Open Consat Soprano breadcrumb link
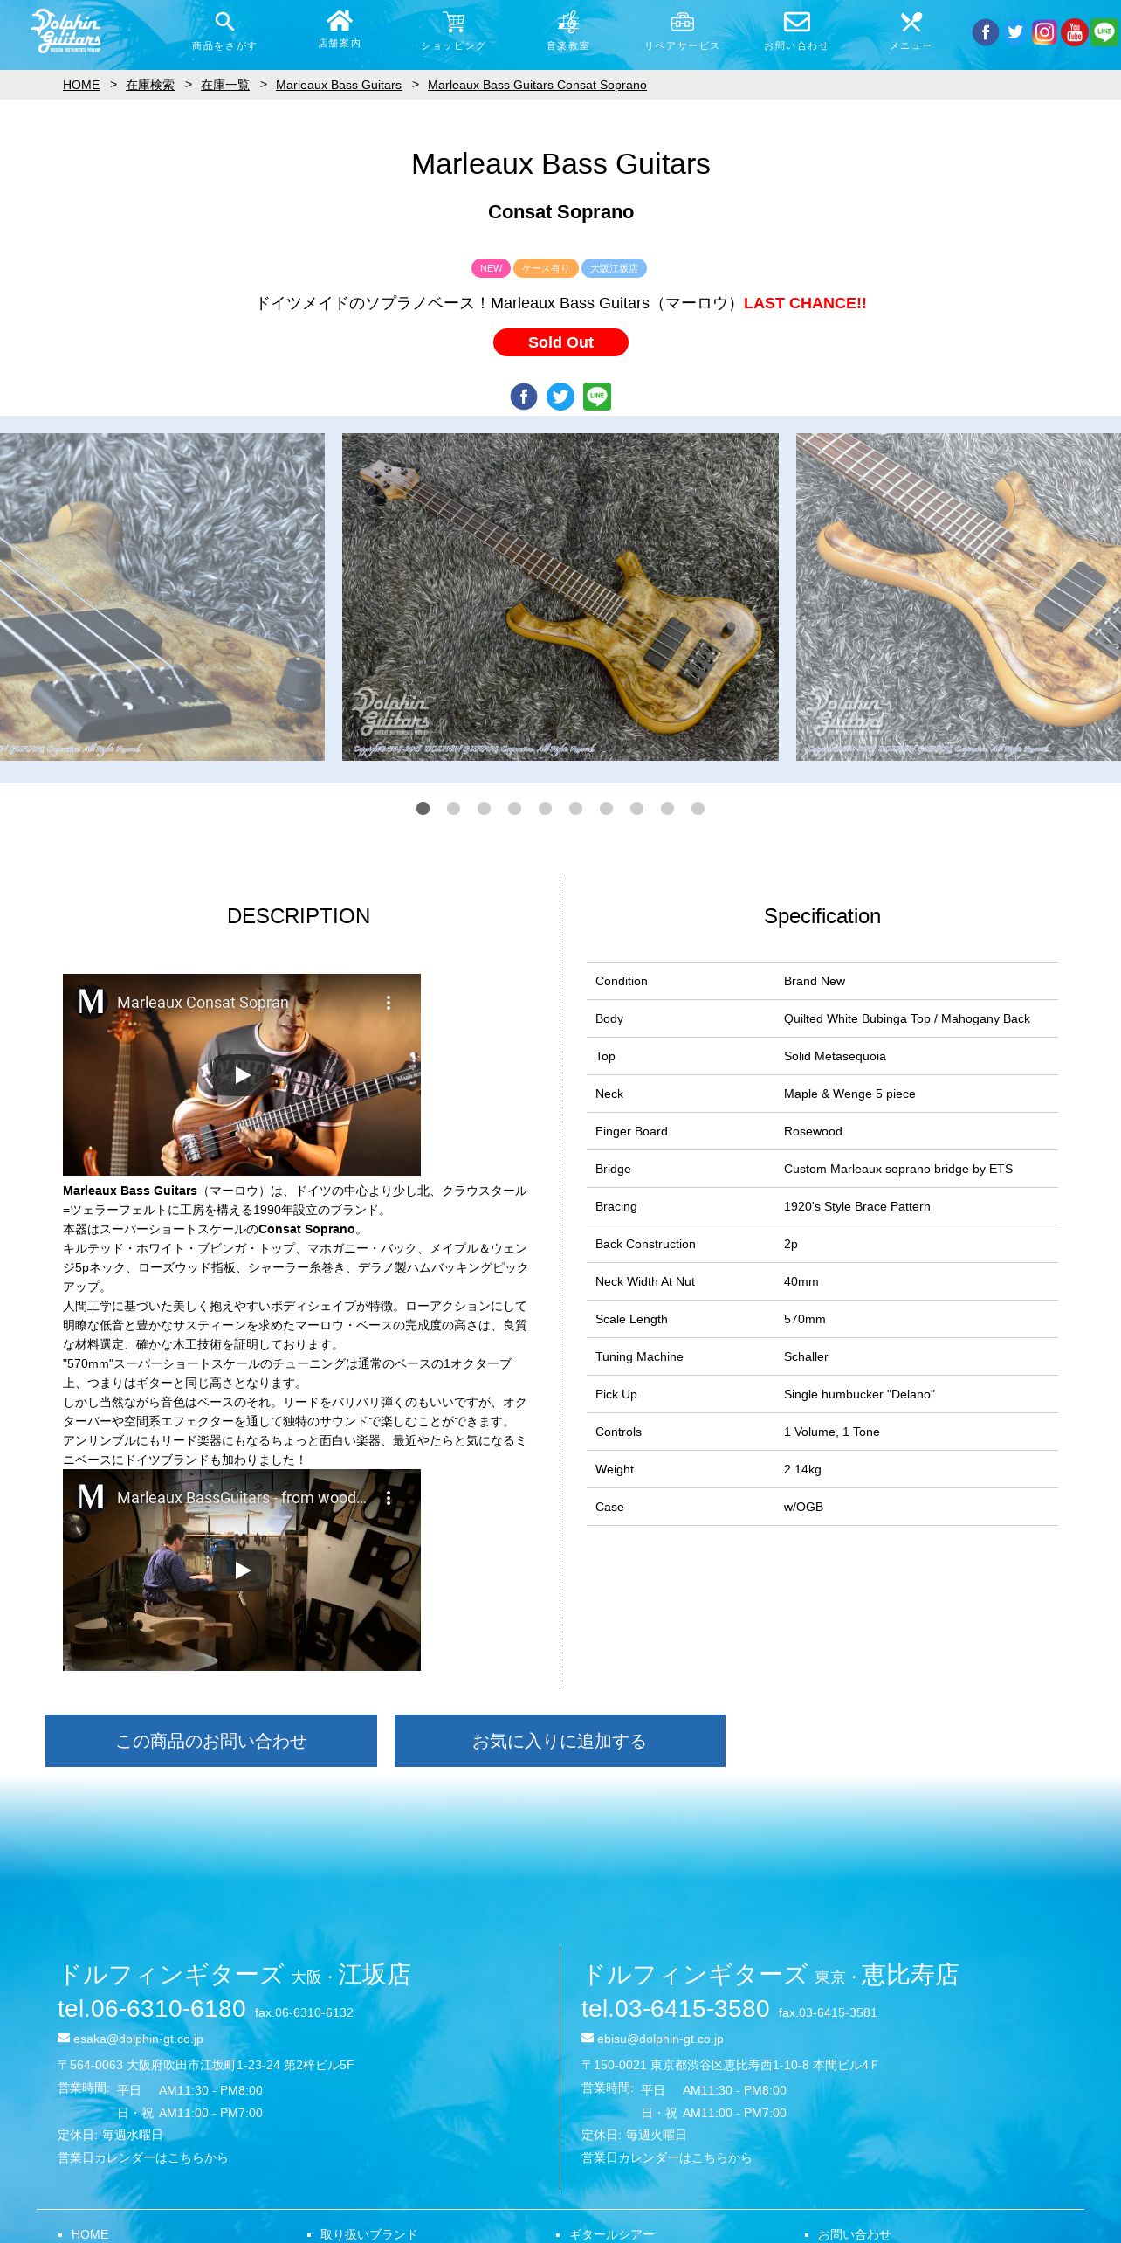Viewport: 1121px width, 2243px height. coord(537,85)
